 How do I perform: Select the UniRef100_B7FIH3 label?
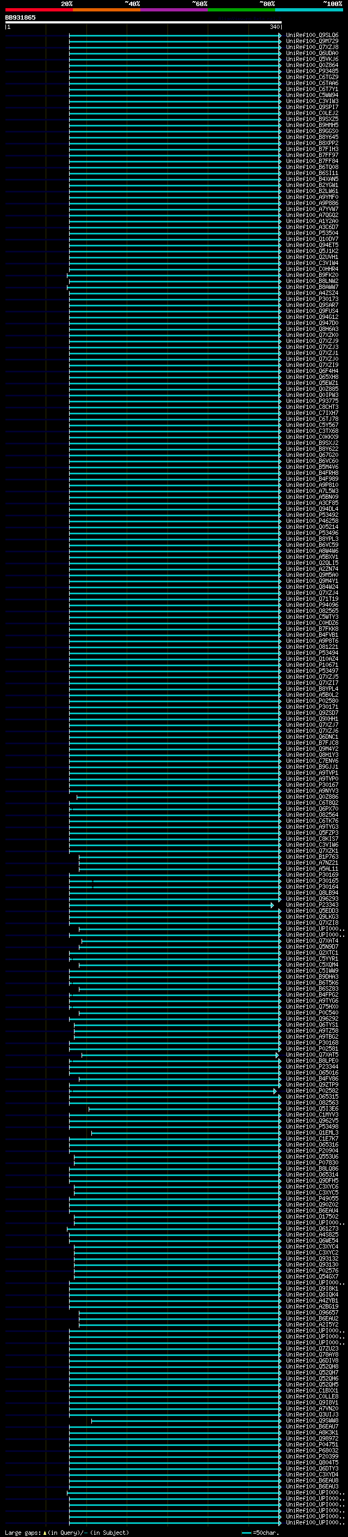tap(312, 149)
